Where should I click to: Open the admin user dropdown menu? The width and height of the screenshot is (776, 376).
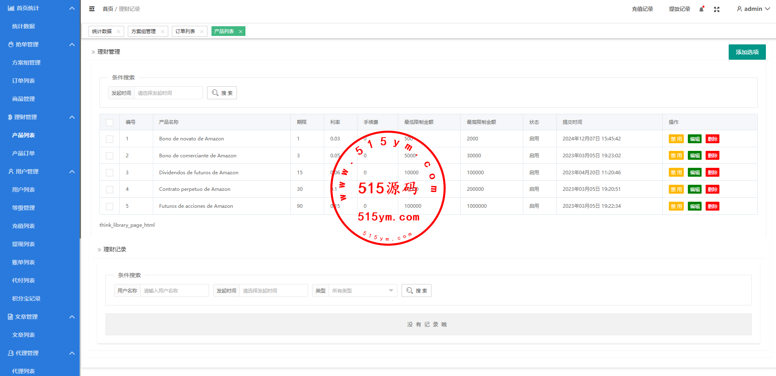pyautogui.click(x=753, y=9)
